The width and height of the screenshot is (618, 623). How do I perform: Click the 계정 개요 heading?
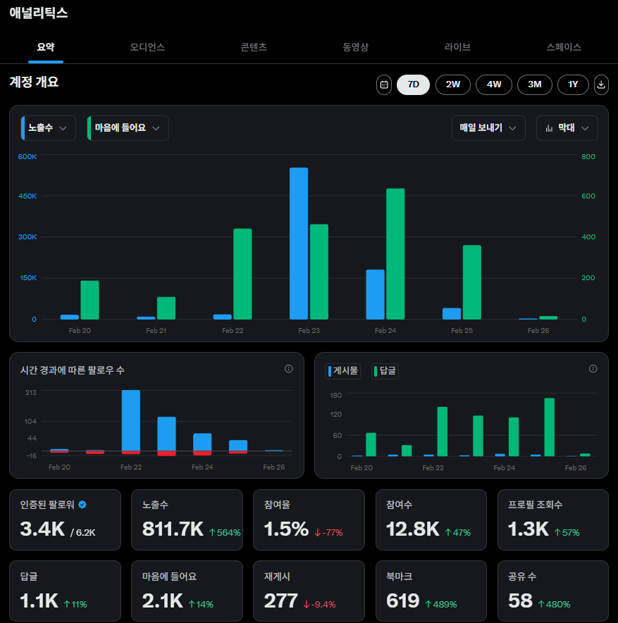pyautogui.click(x=35, y=82)
